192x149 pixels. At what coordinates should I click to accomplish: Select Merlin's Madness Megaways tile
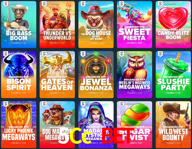coord(134,74)
